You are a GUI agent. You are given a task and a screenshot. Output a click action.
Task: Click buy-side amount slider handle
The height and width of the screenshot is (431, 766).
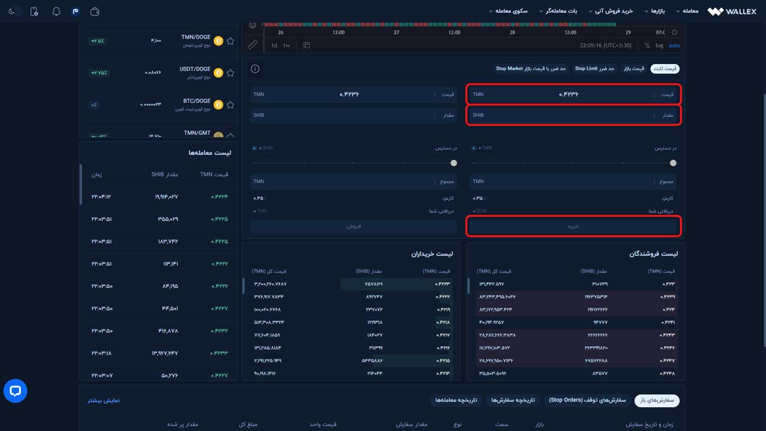tap(673, 163)
